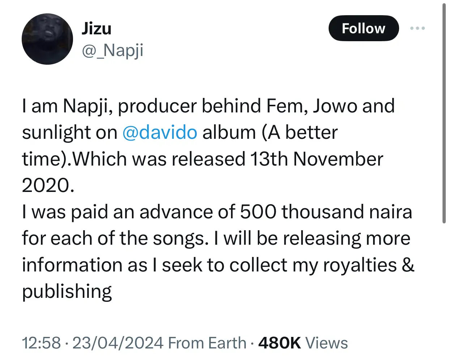
Task: Open the @_Napji handle profile
Action: pos(112,50)
